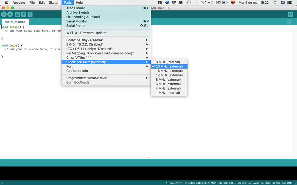Click the Time Machine icon
297x185 pixels.
(x=188, y=2)
